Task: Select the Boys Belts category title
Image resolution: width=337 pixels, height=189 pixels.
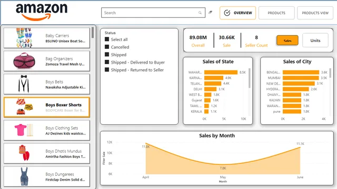Action: [54, 82]
